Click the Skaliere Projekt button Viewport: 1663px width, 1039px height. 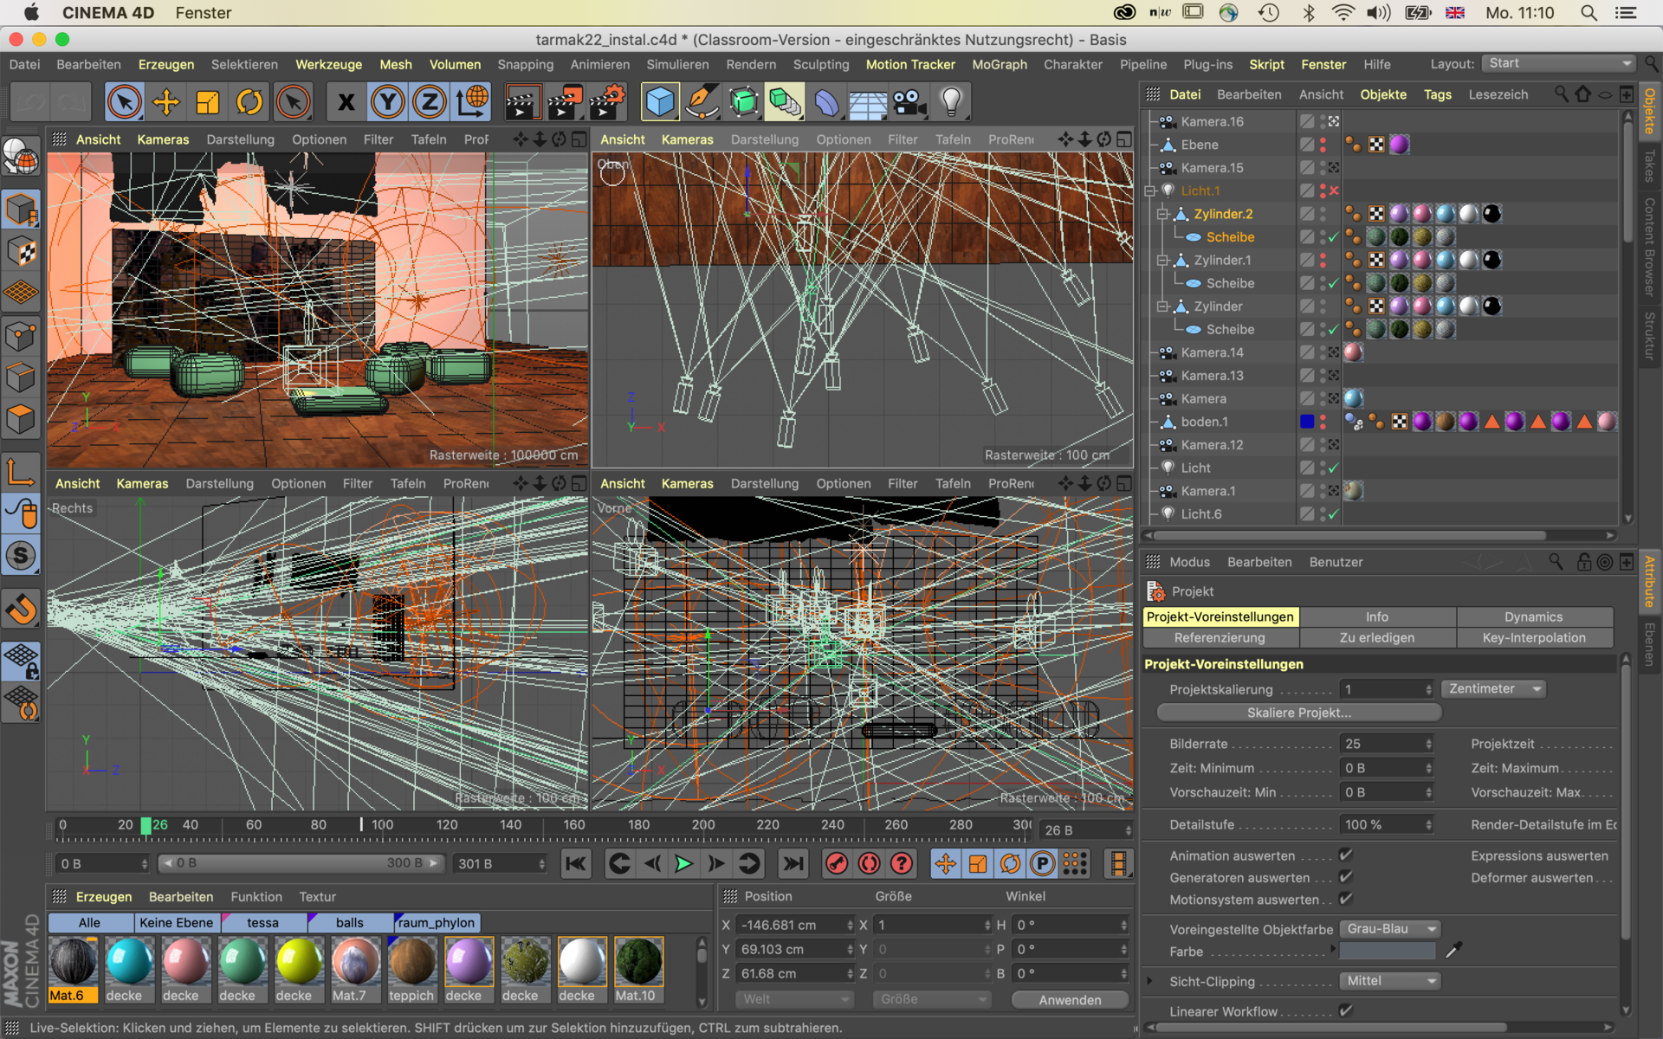1298,713
